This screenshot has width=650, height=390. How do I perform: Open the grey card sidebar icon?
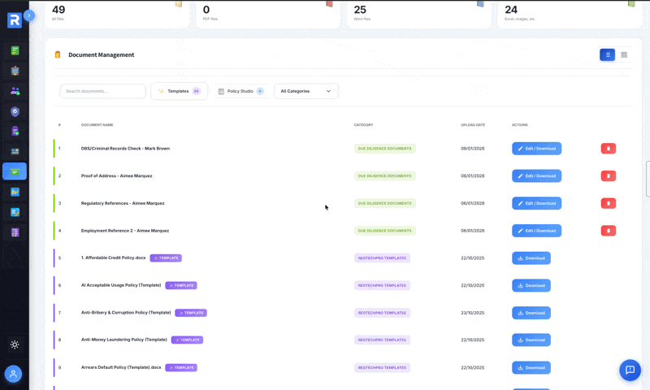click(15, 151)
